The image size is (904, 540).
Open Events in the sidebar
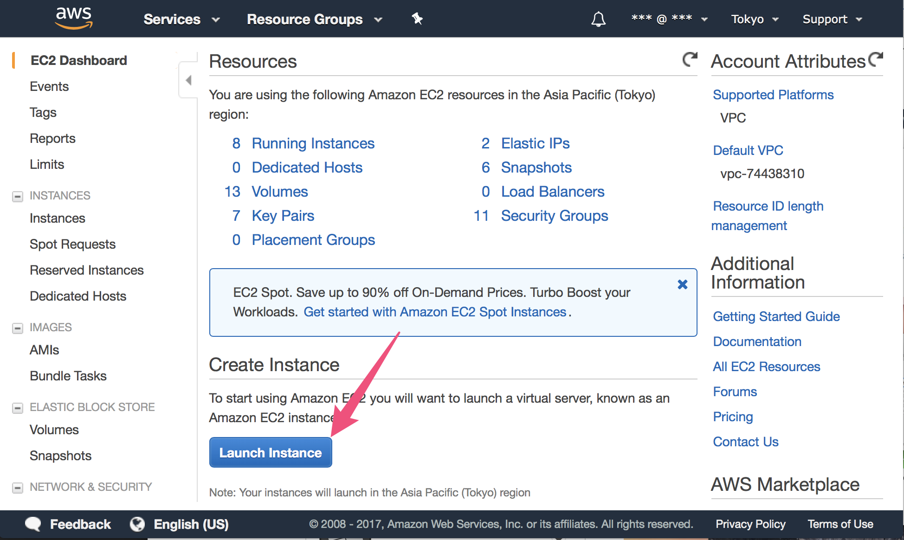pyautogui.click(x=49, y=86)
